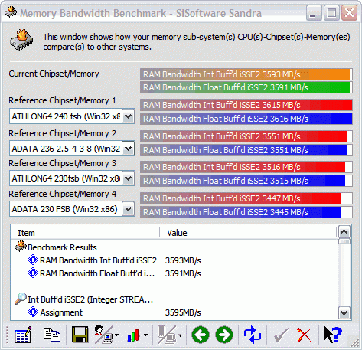Go forward with the green right arrow
362x350 pixels.
[224, 335]
